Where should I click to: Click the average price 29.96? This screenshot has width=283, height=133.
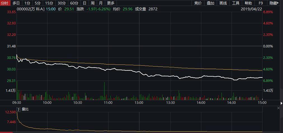coord(128,9)
